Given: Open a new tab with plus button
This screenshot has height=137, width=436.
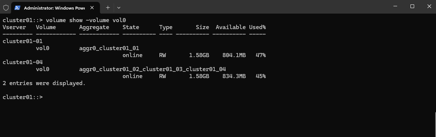Looking at the screenshot, I should [x=108, y=8].
